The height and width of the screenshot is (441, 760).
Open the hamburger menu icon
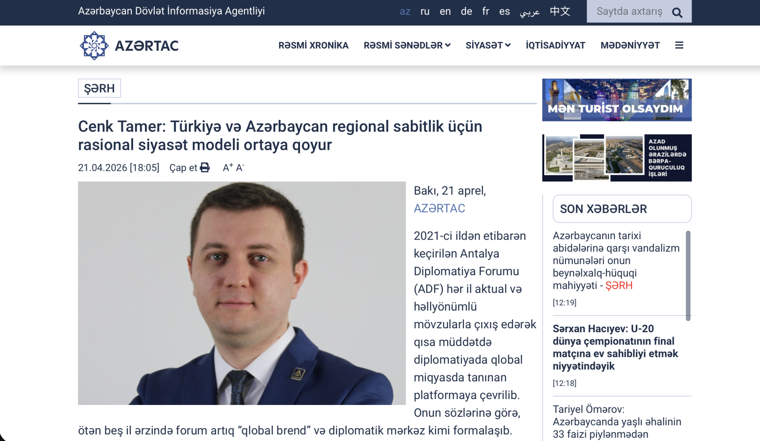pos(679,45)
